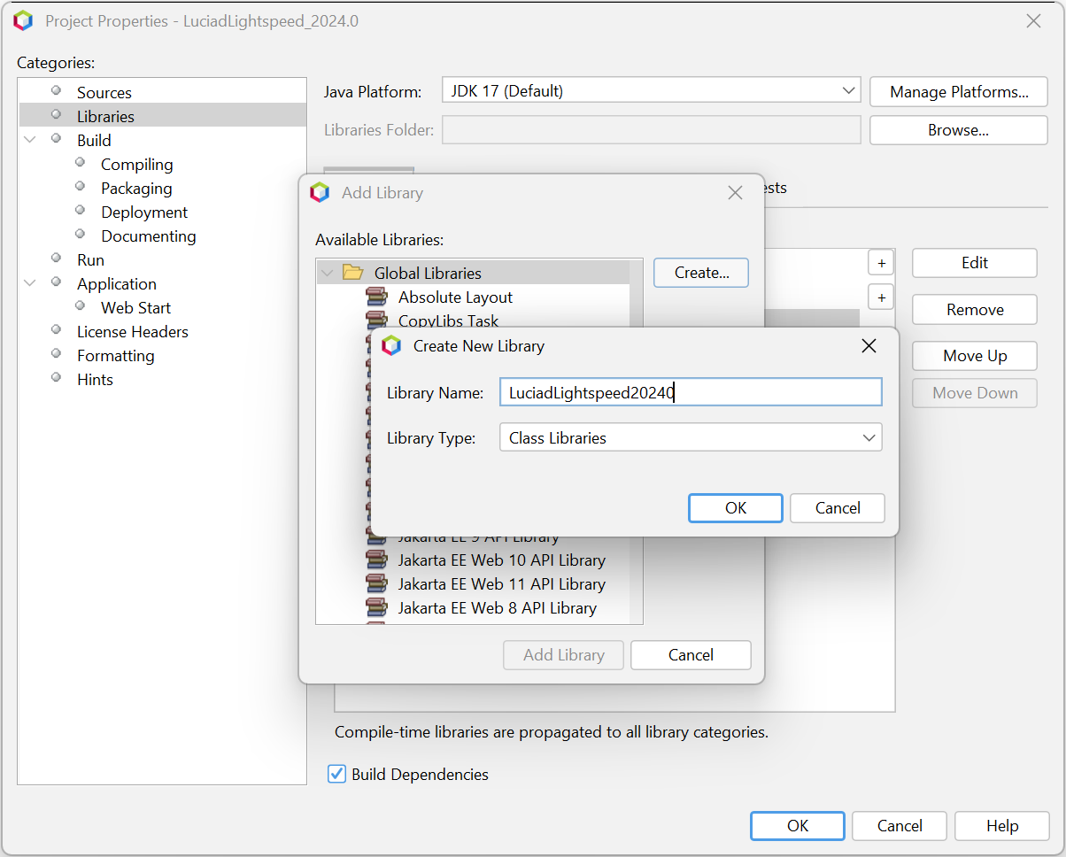Collapse the Build category node
Image resolution: width=1066 pixels, height=857 pixels.
click(x=30, y=140)
